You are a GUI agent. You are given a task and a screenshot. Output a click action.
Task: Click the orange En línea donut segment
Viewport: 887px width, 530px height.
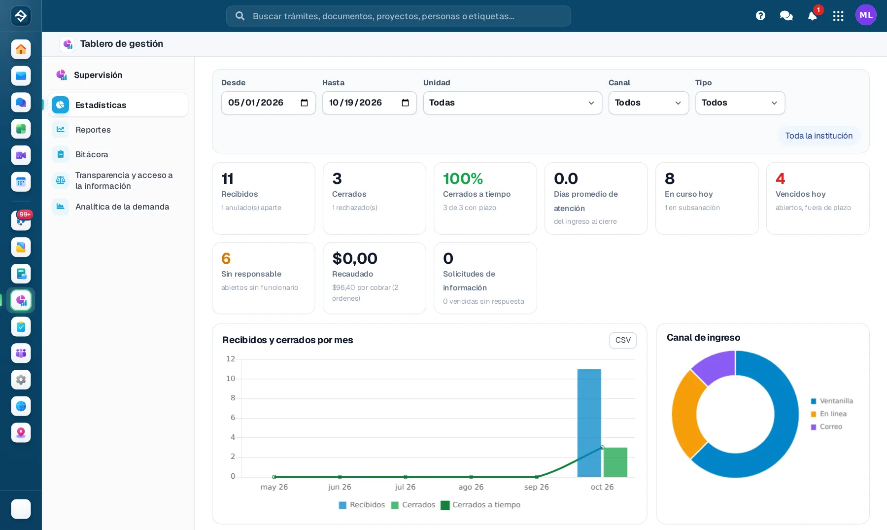(685, 414)
